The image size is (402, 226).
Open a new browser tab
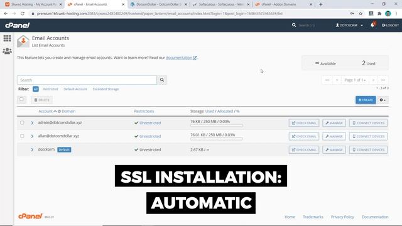point(320,4)
